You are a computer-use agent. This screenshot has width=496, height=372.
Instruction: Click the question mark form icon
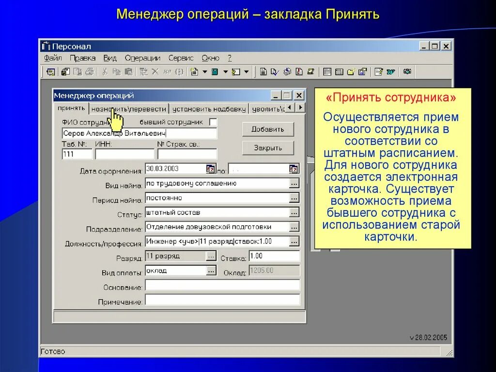[x=236, y=72]
